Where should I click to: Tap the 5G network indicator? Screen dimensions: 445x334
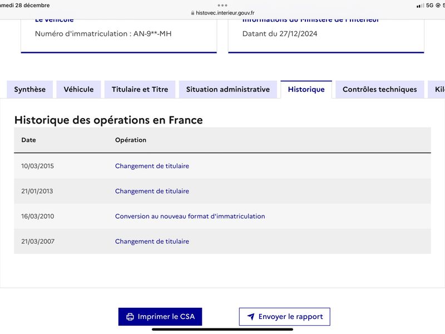tap(429, 6)
